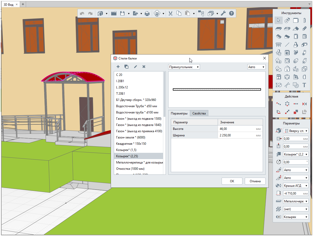The height and width of the screenshot is (236, 313).
Task: Switch to the Свойства tab
Action: 199,113
